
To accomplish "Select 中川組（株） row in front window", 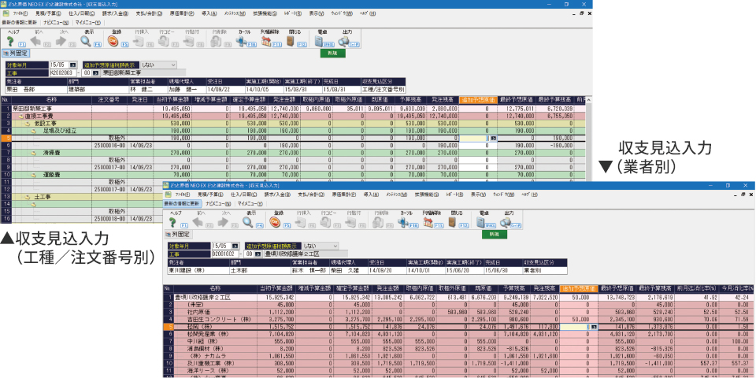I will (x=458, y=341).
